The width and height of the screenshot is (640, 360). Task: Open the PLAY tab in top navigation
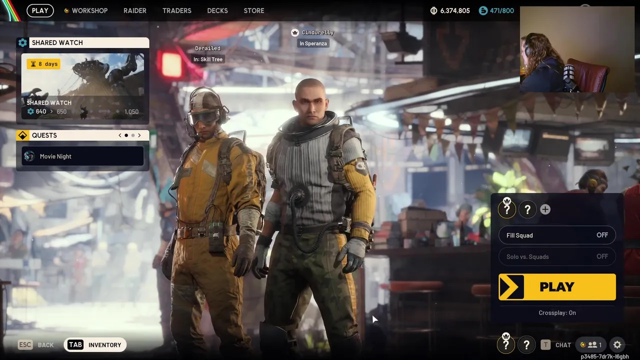pyautogui.click(x=40, y=10)
